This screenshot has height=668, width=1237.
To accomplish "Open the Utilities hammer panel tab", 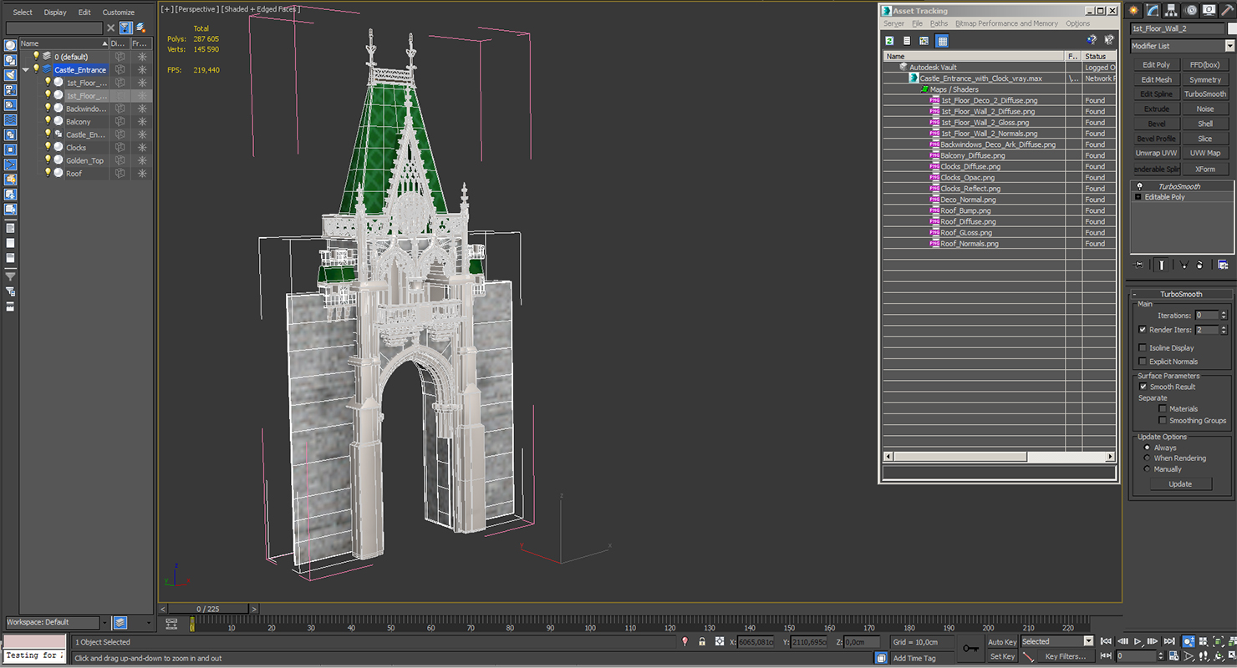I will point(1228,11).
